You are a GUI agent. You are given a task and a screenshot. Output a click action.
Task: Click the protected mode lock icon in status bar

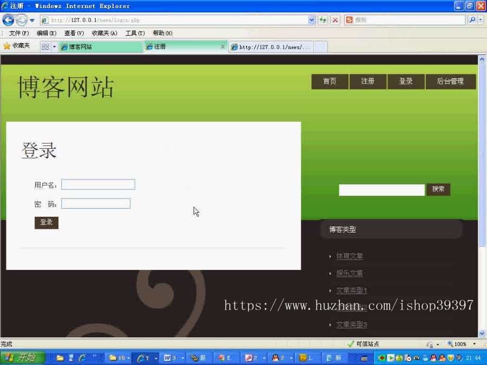point(430,344)
